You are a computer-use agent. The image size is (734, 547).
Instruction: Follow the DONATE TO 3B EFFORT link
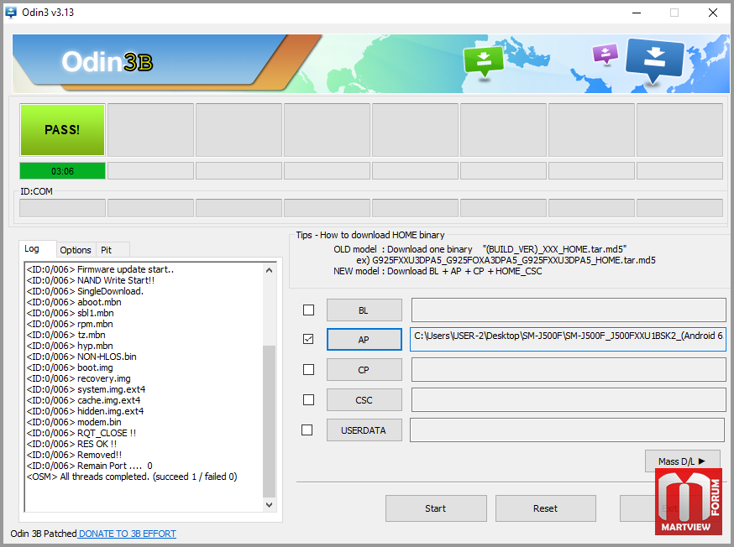tap(128, 534)
